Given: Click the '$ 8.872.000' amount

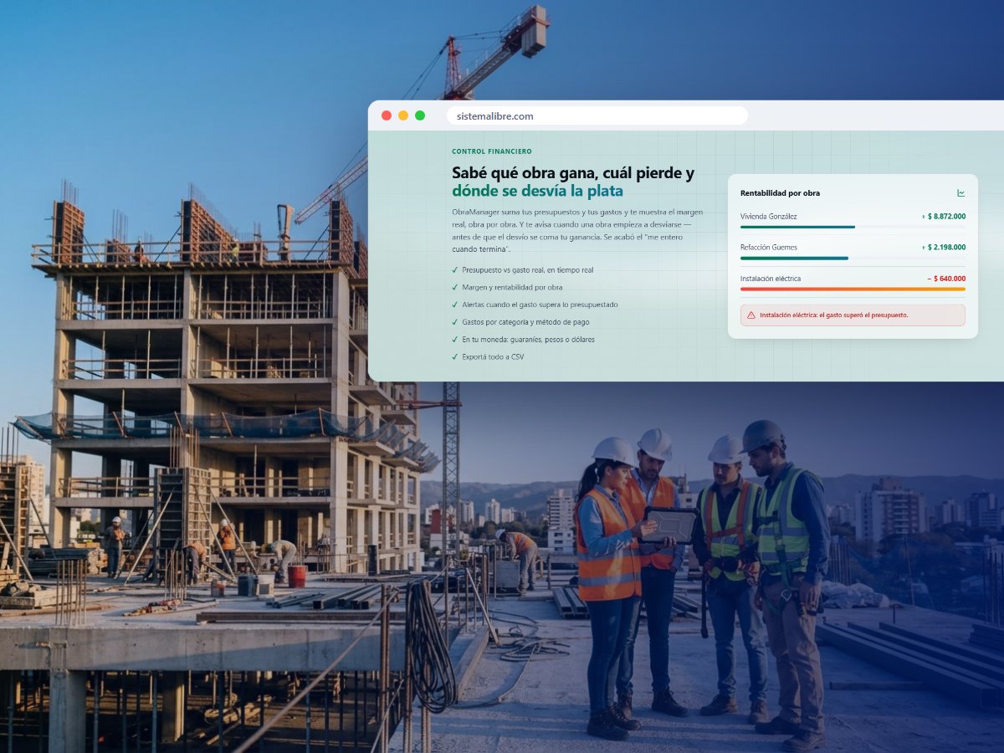Looking at the screenshot, I should [944, 217].
